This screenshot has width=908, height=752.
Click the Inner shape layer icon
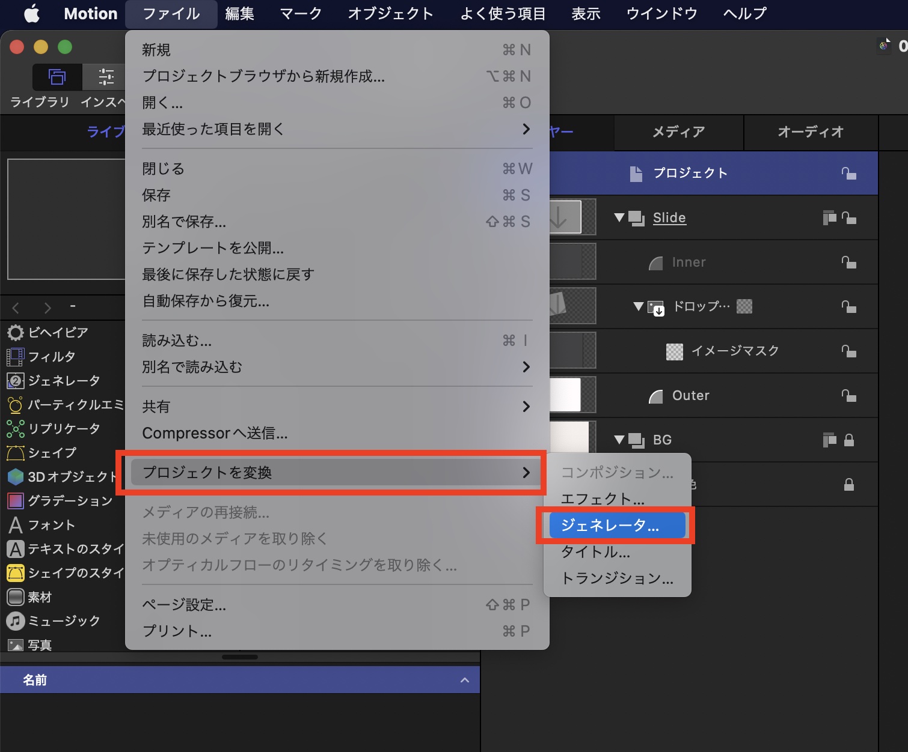point(656,262)
